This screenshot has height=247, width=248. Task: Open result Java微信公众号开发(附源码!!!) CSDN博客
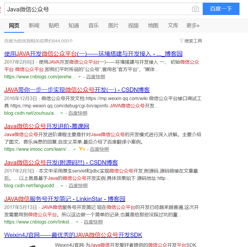click(61, 163)
